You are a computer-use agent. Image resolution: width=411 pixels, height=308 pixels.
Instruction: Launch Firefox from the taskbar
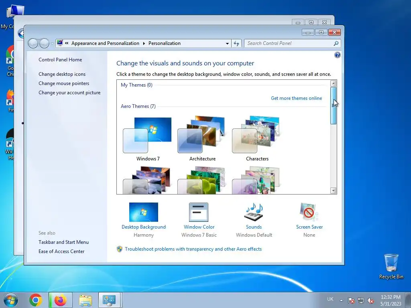[61, 300]
